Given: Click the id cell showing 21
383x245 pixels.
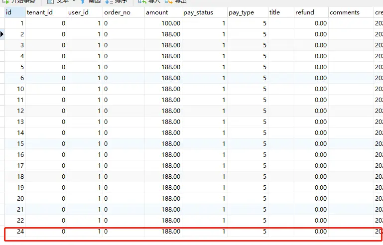Looking at the screenshot, I should 15,210.
